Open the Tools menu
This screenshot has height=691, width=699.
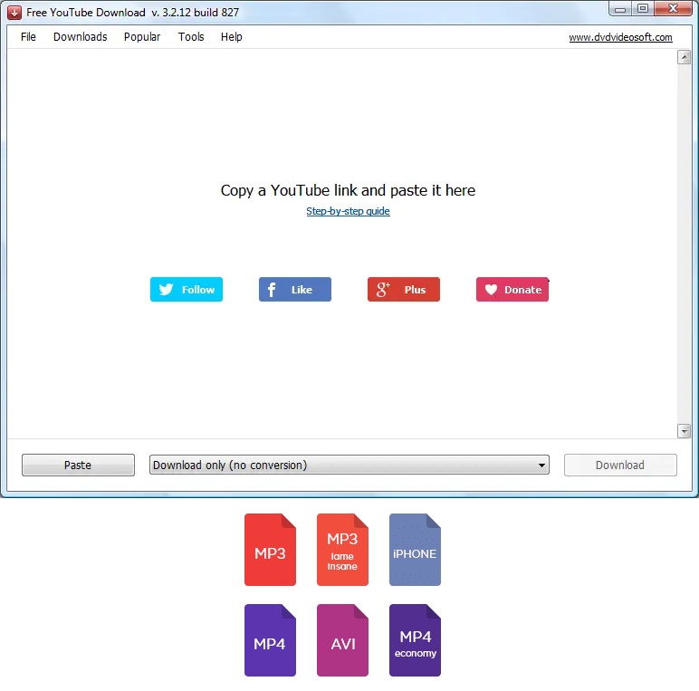191,37
